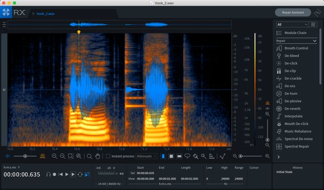Select the time-frequency selection tool

pyautogui.click(x=171, y=157)
